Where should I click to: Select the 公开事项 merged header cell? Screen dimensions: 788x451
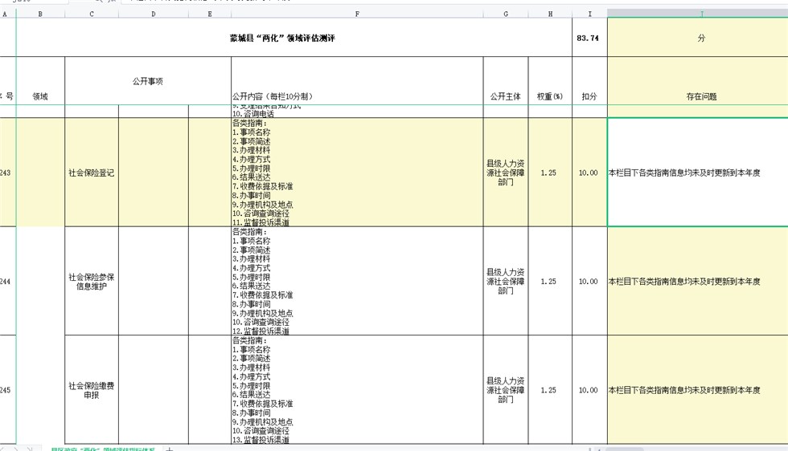(148, 81)
